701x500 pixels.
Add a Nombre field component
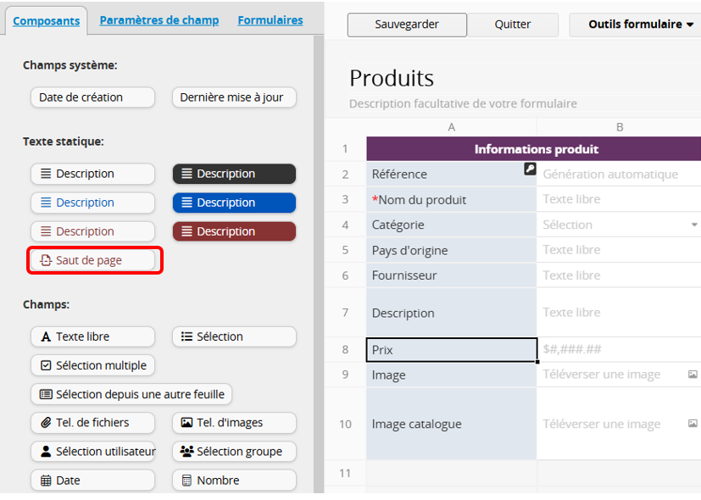(x=234, y=480)
